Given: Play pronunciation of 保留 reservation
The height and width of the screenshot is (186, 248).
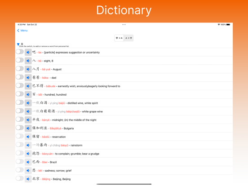Looking at the screenshot, I should (x=28, y=137).
